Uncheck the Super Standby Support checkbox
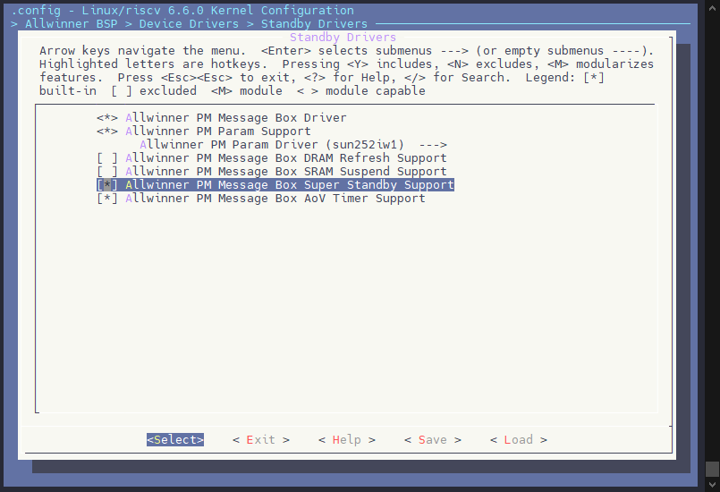 tap(107, 185)
